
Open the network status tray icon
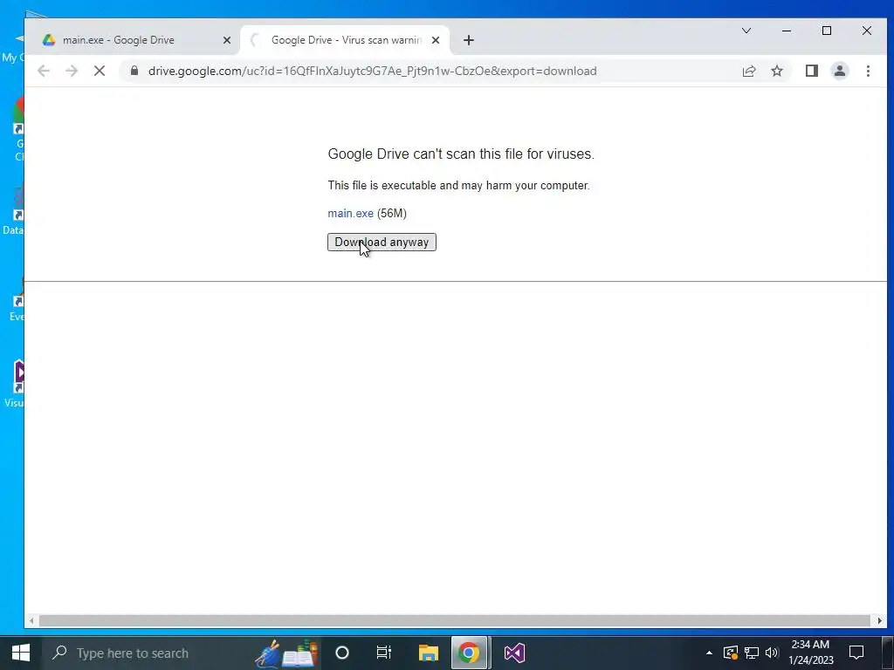click(752, 653)
